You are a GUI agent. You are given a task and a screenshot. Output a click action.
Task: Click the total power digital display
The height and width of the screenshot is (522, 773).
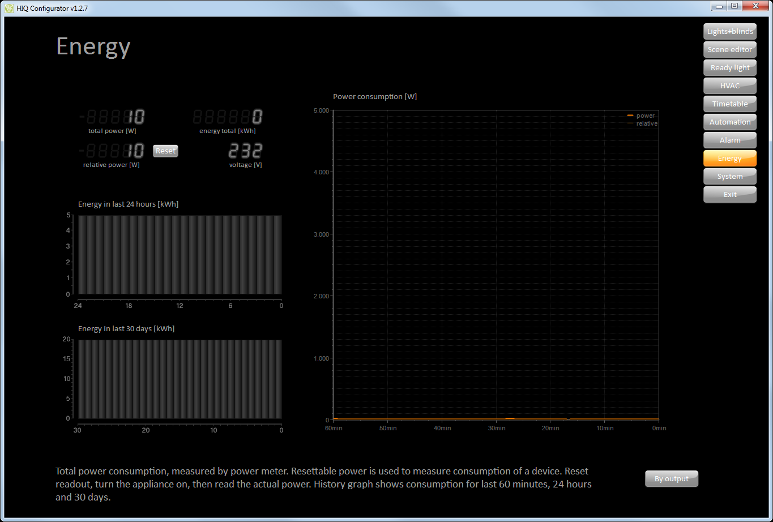[113, 117]
